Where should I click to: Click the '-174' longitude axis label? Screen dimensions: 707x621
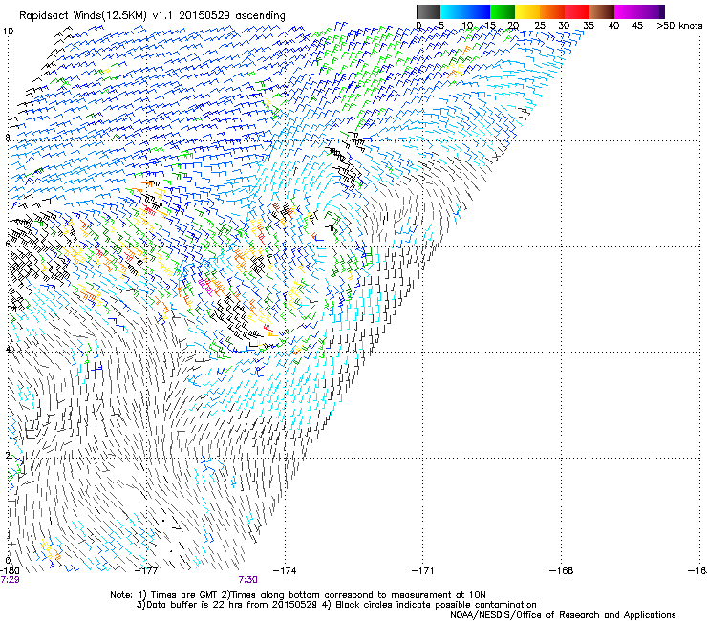(286, 571)
